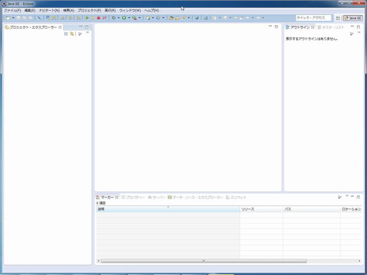Switch to the スニペット tab
367x275 pixels.
(236, 197)
